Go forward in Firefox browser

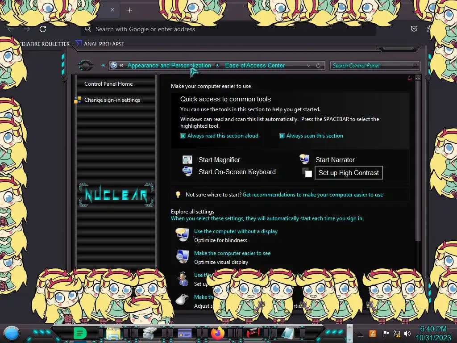27,29
